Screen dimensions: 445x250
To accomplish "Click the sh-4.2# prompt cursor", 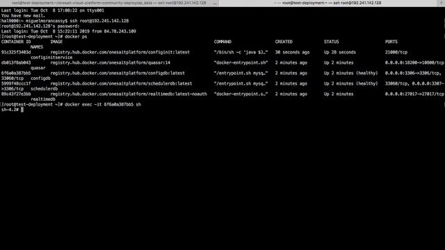I will coord(22,110).
